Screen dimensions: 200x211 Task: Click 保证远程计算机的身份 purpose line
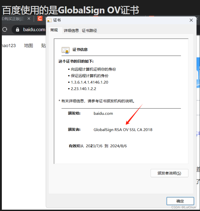[90, 76]
